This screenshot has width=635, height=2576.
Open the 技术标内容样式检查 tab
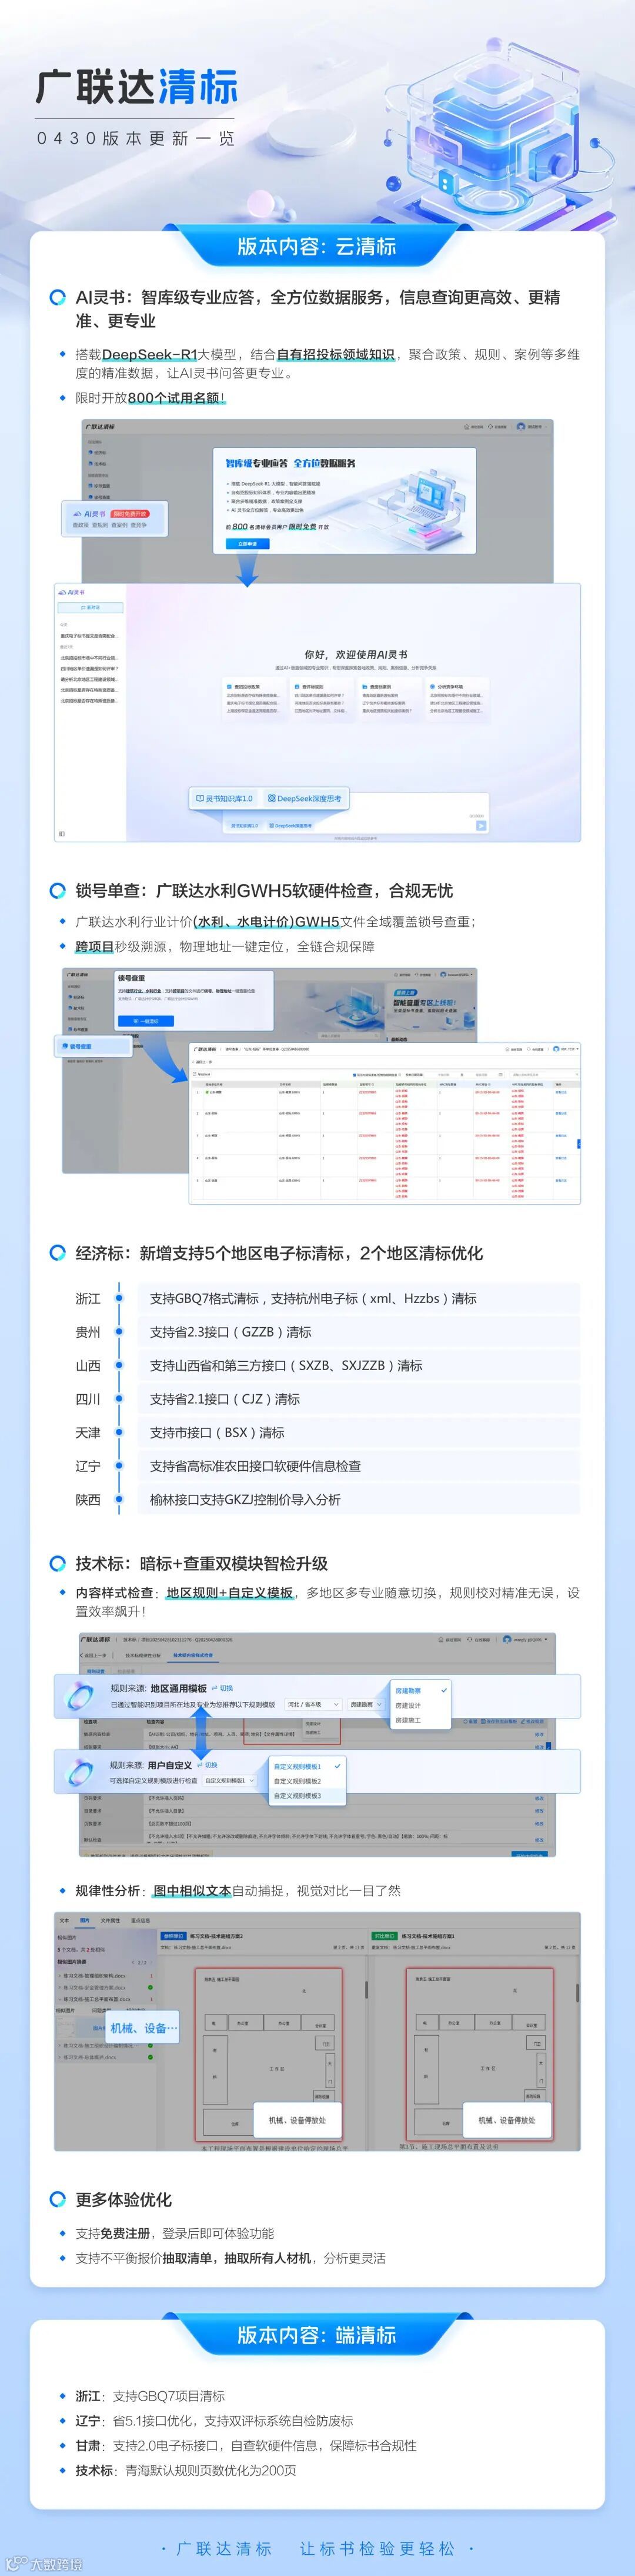(x=193, y=1655)
